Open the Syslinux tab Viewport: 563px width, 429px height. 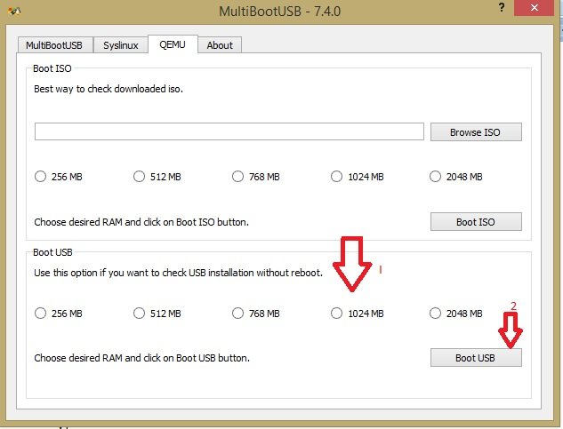121,45
